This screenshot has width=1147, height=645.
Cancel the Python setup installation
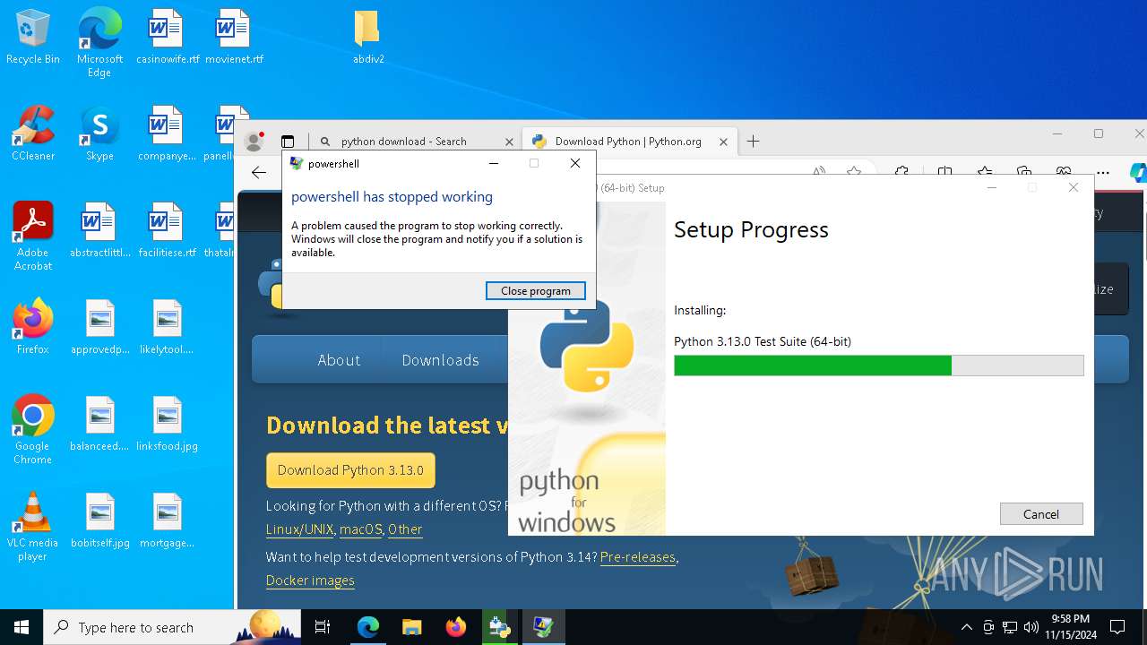(x=1041, y=514)
